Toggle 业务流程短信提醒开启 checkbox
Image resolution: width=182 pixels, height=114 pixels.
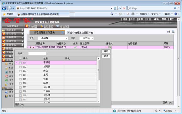[x=68, y=33]
